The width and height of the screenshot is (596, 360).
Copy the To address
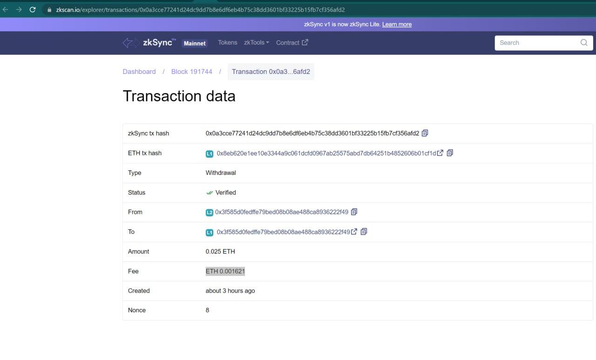pos(364,232)
